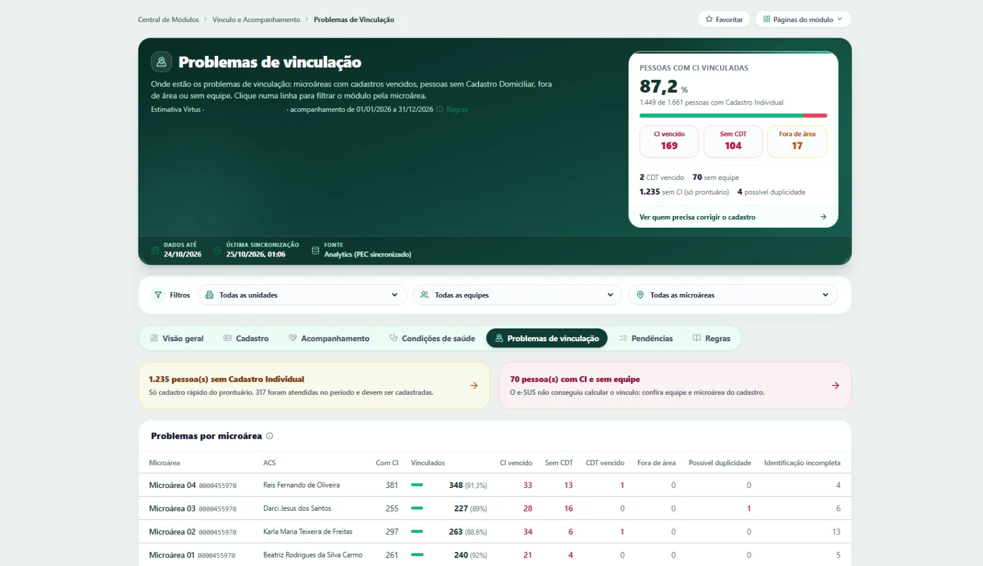The height and width of the screenshot is (566, 983).
Task: Open the 1.235 pessoas sem Cadastro Individual alert
Action: [x=314, y=386]
